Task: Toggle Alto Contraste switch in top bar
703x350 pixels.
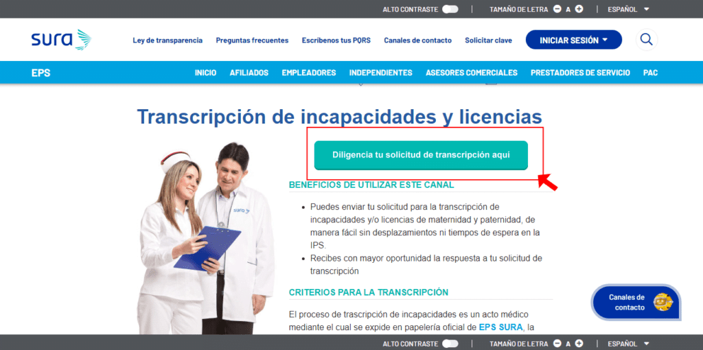Action: click(x=450, y=9)
